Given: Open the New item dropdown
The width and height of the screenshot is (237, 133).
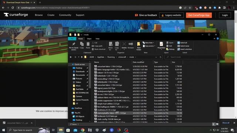Looking at the screenshot, I should [x=148, y=43].
